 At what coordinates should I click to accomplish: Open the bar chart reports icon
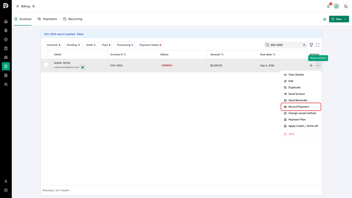(324, 19)
